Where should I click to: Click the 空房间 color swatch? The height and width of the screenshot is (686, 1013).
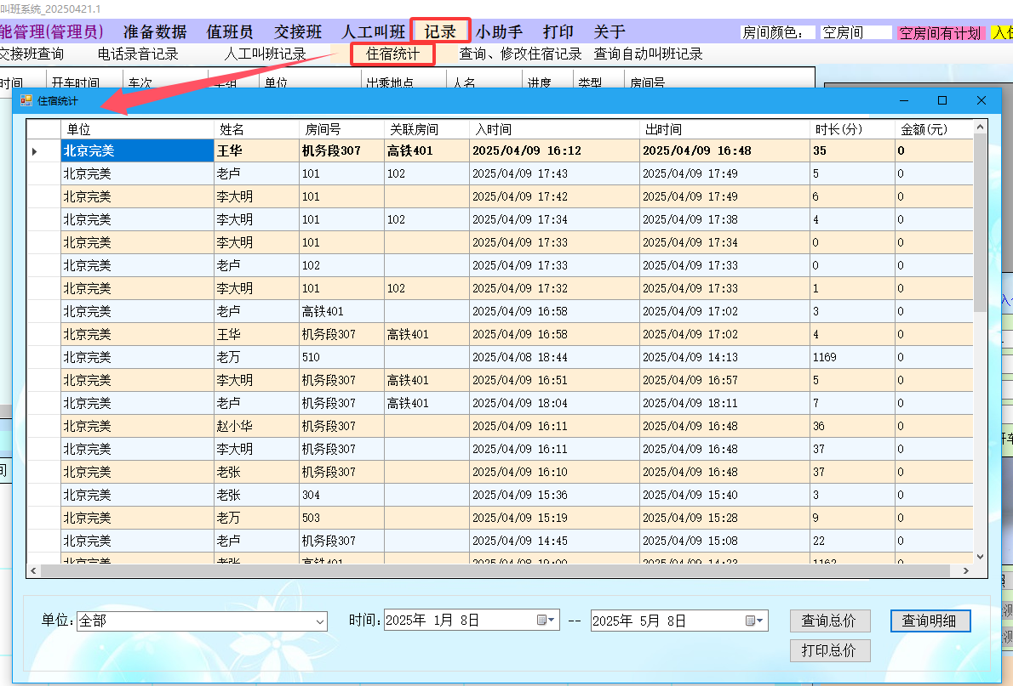[x=856, y=32]
